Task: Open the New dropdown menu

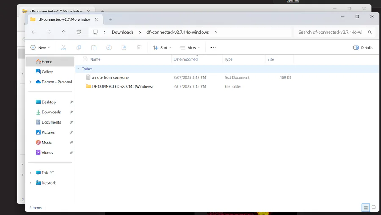Action: pos(40,48)
